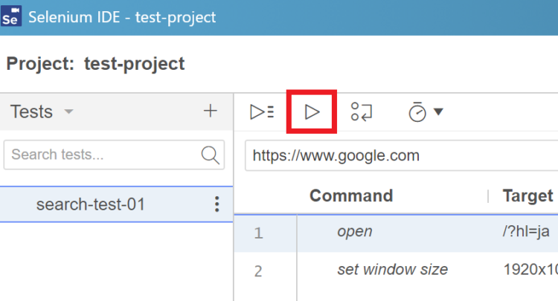Click the /?hl=ja target cell

point(526,232)
